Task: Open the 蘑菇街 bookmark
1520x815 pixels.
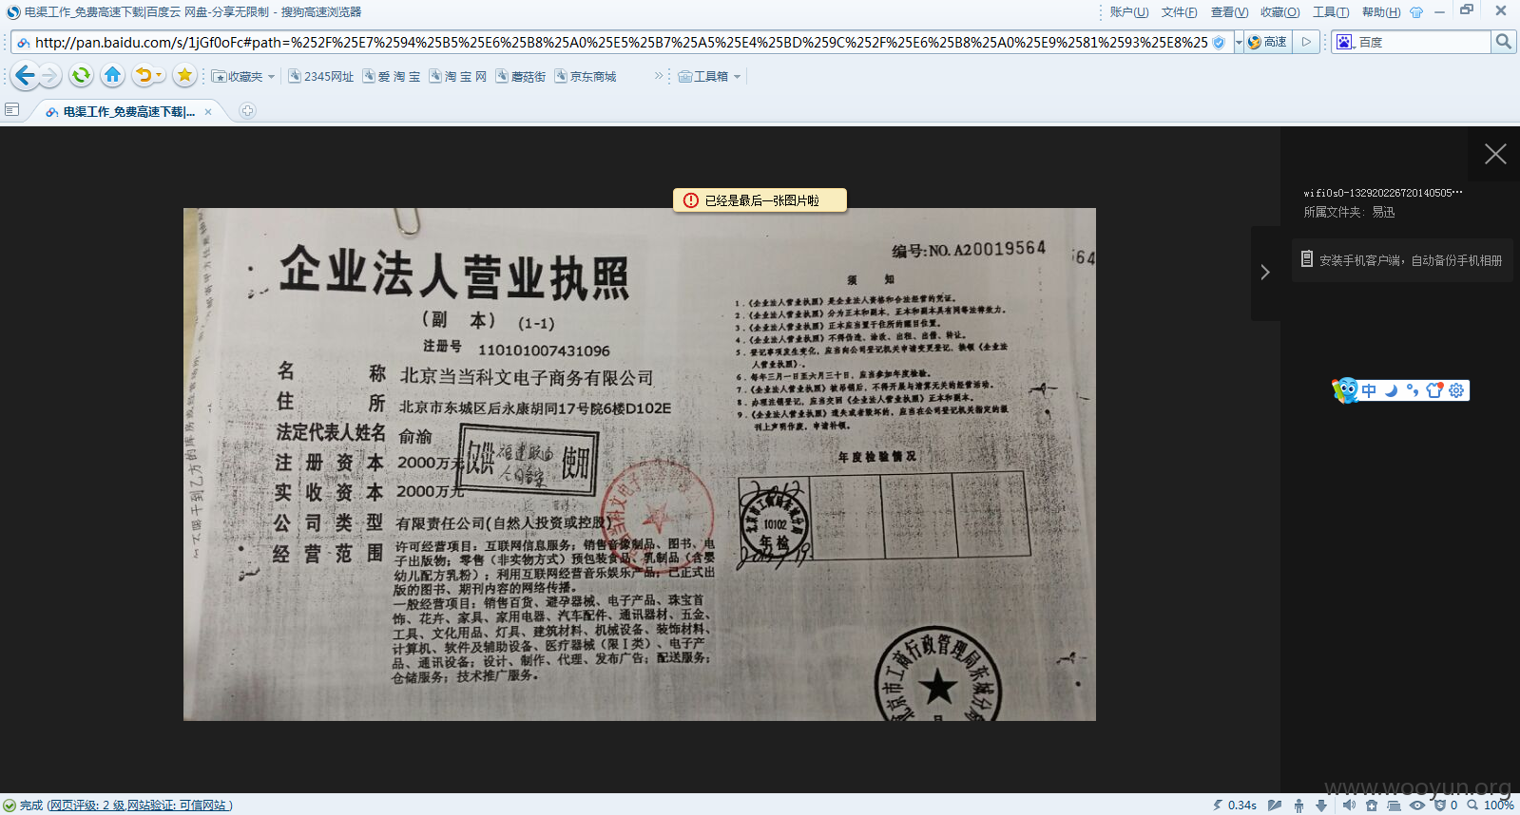Action: click(x=521, y=77)
